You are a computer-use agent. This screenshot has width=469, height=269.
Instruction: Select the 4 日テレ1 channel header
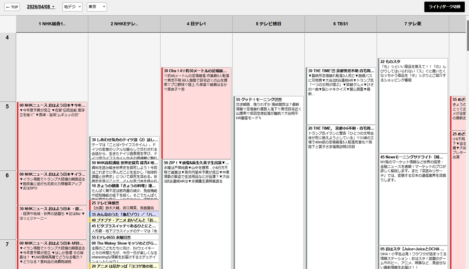[x=196, y=24]
